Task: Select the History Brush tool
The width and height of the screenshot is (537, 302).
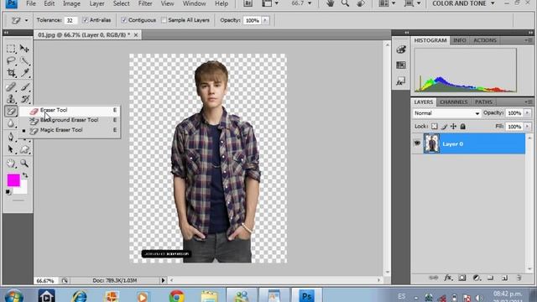Action: (24, 99)
